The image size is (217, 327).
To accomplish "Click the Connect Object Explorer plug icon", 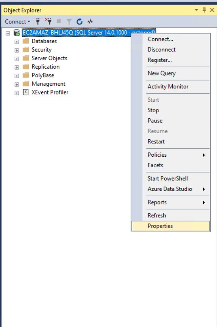I will click(38, 21).
